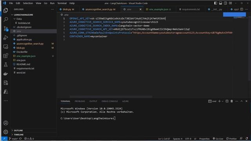Screen dimensions: 251x141
Task: Open editor More Actions ellipsis
Action: (x=246, y=9)
